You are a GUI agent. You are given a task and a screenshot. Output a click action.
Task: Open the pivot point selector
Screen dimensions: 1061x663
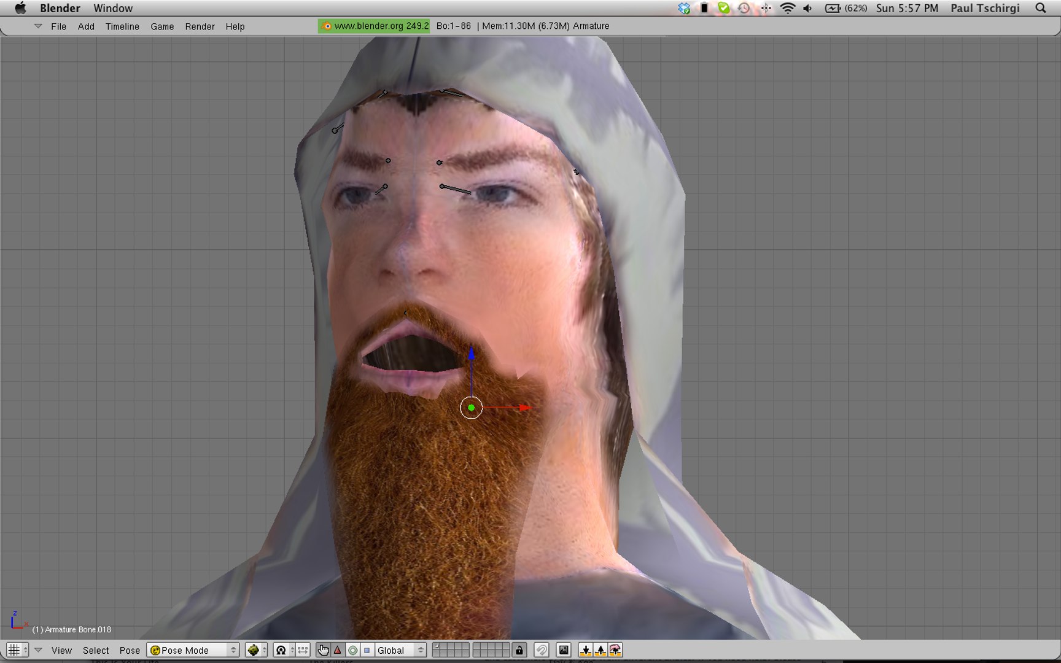click(x=284, y=650)
